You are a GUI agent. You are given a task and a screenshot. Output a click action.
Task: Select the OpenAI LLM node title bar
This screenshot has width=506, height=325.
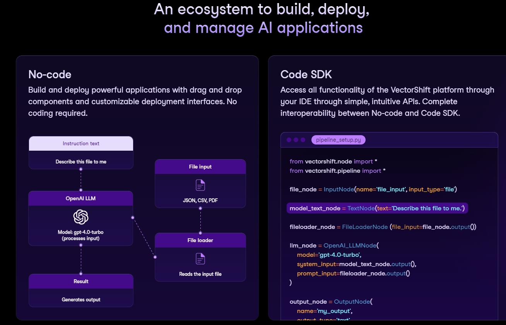click(x=81, y=198)
